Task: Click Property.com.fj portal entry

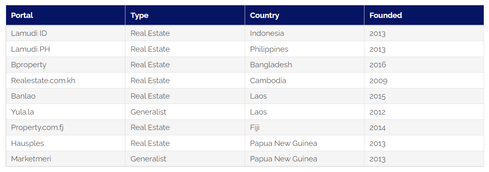Action: click(x=37, y=128)
